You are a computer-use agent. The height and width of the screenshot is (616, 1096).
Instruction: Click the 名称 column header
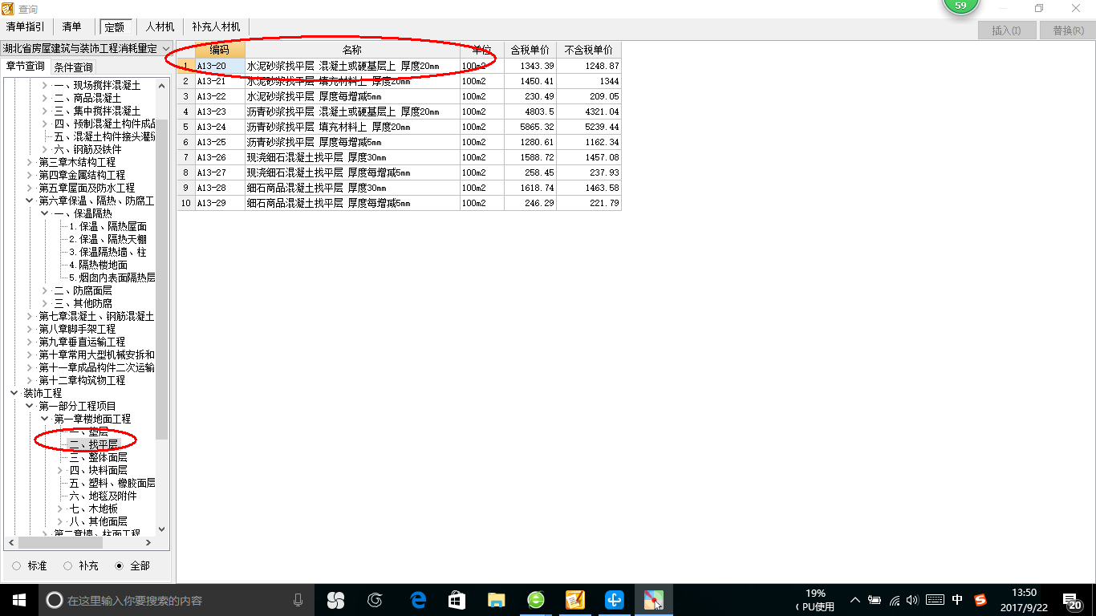click(352, 50)
